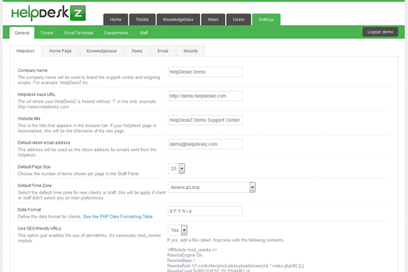Viewport: 408px width, 272px height.
Task: Go to the Knowledgebase main tab
Action: (x=179, y=20)
